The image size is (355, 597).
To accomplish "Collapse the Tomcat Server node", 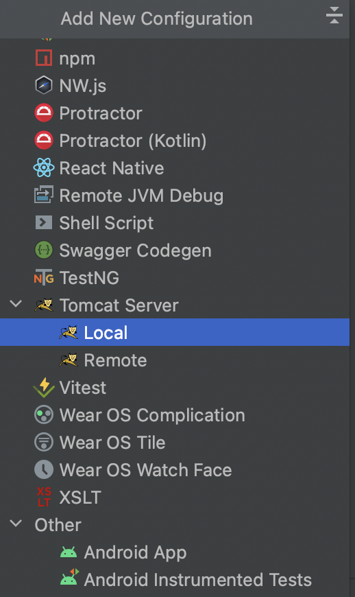I will pos(16,304).
